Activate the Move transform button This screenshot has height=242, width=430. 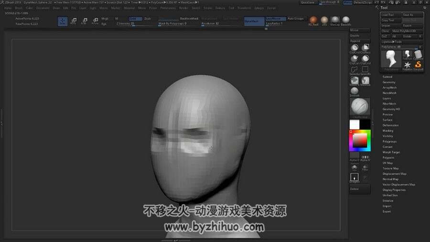[x=74, y=21]
